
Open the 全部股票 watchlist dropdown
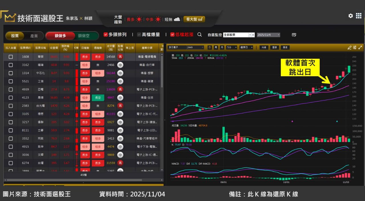(250, 35)
